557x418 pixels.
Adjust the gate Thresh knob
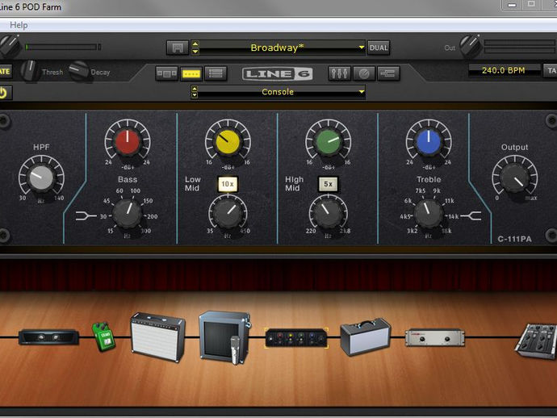(x=30, y=70)
